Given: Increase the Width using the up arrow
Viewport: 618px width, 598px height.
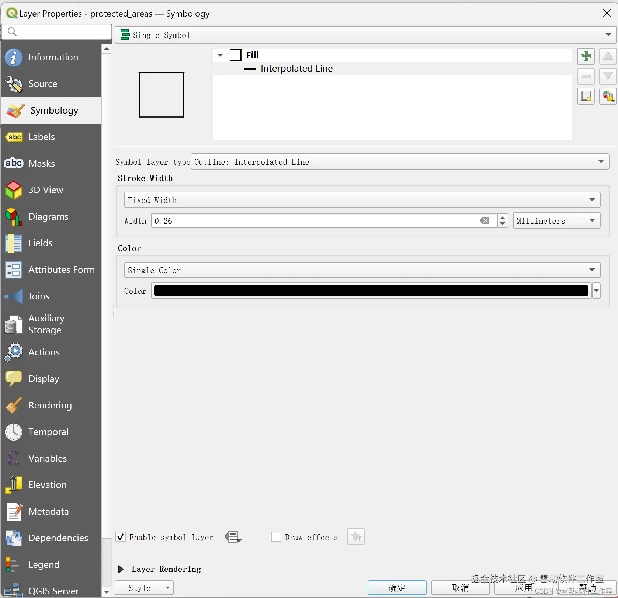Looking at the screenshot, I should coord(502,218).
